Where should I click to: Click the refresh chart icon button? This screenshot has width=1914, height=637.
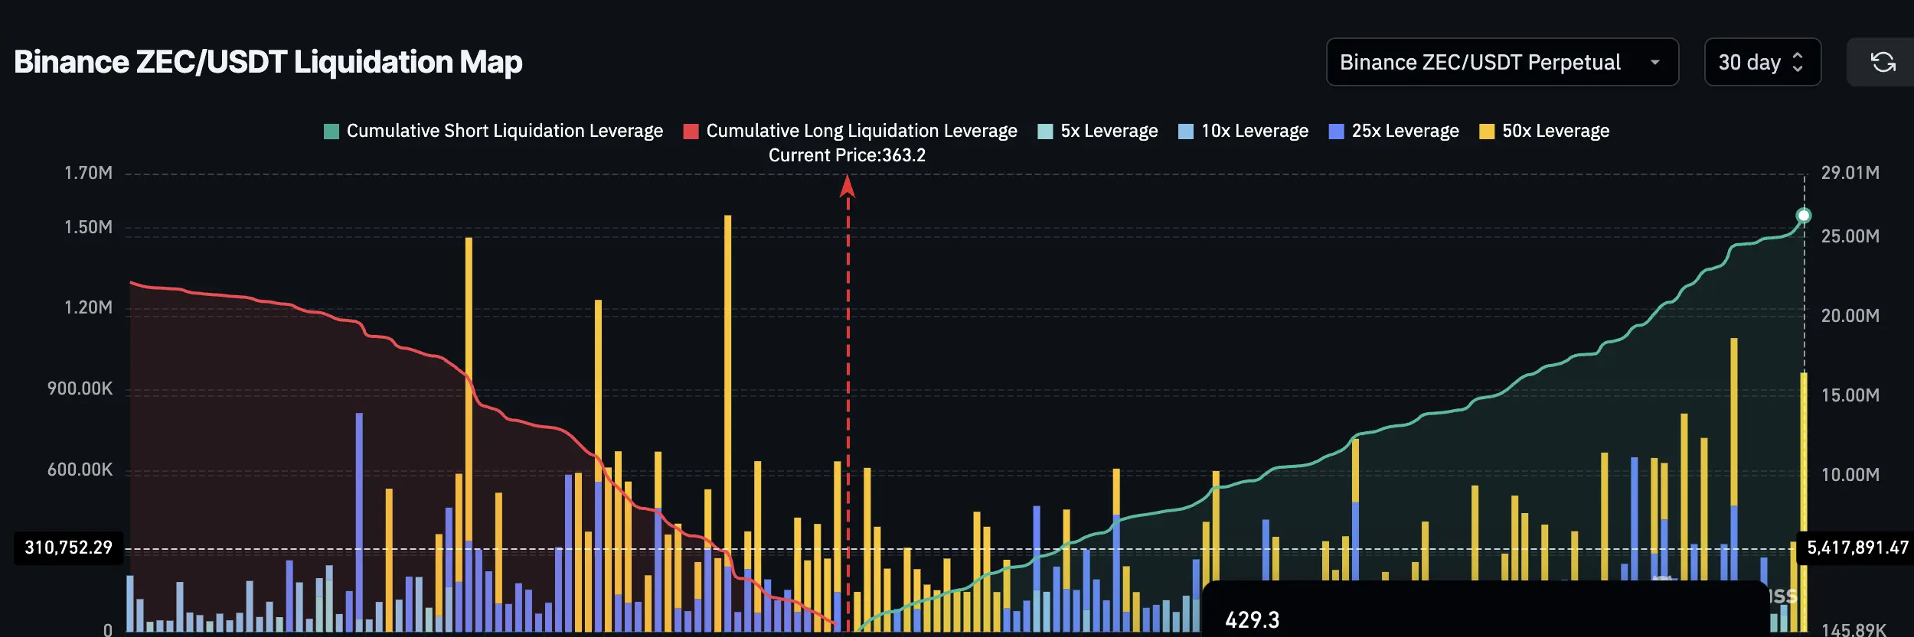coord(1883,62)
